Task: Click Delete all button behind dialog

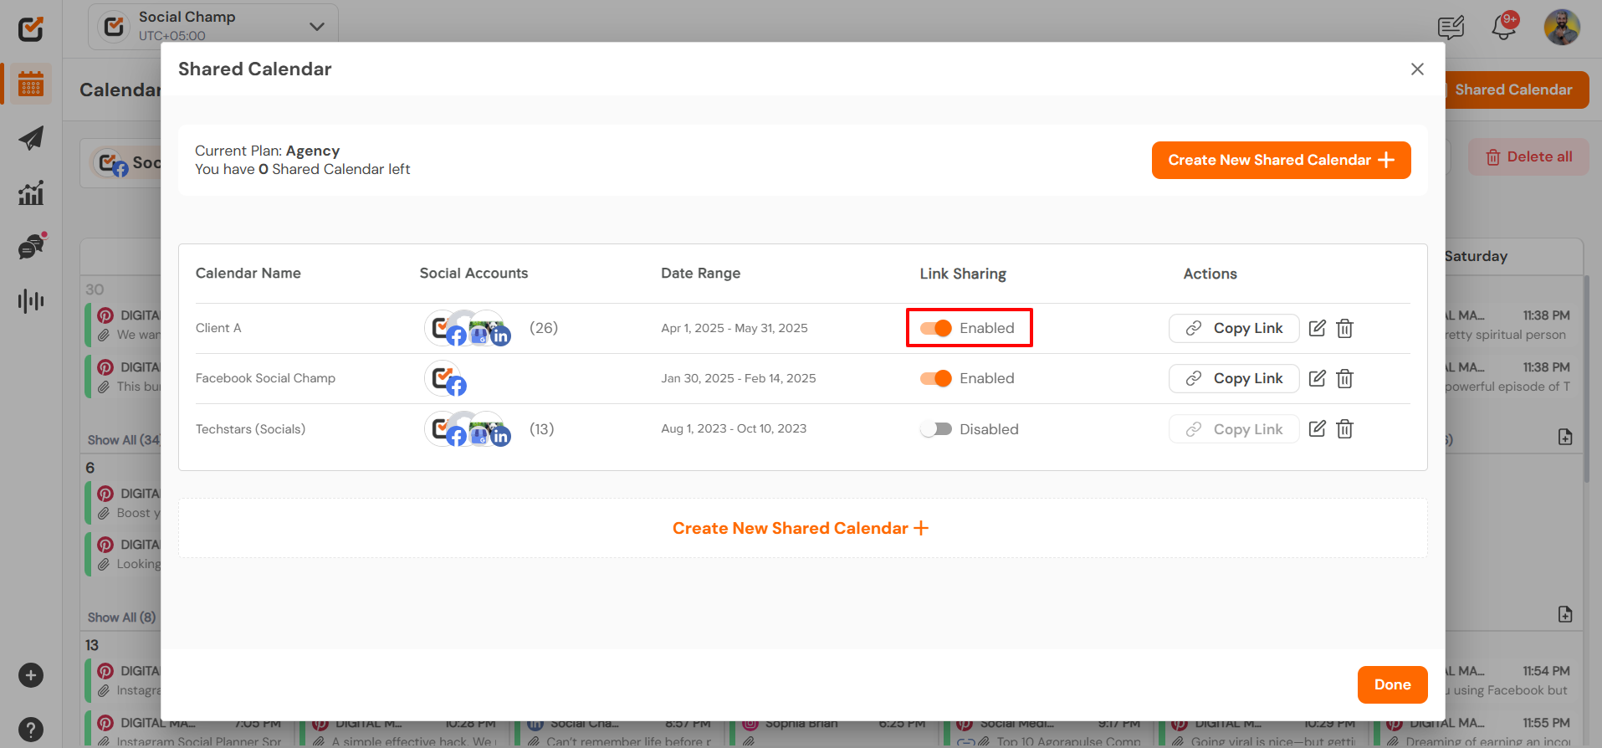Action: coord(1528,156)
